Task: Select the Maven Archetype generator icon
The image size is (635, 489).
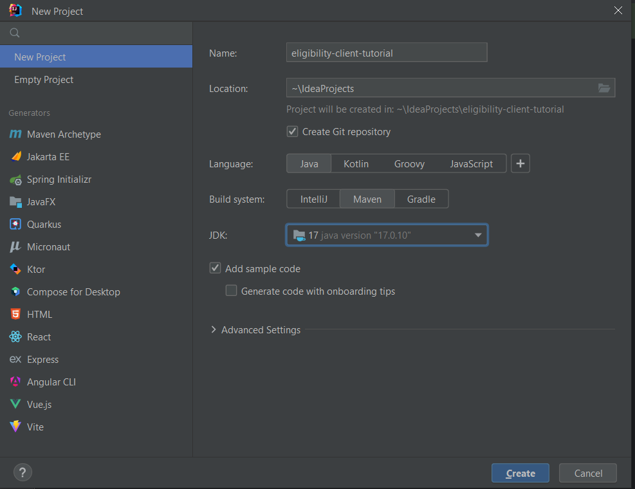Action: (x=15, y=134)
